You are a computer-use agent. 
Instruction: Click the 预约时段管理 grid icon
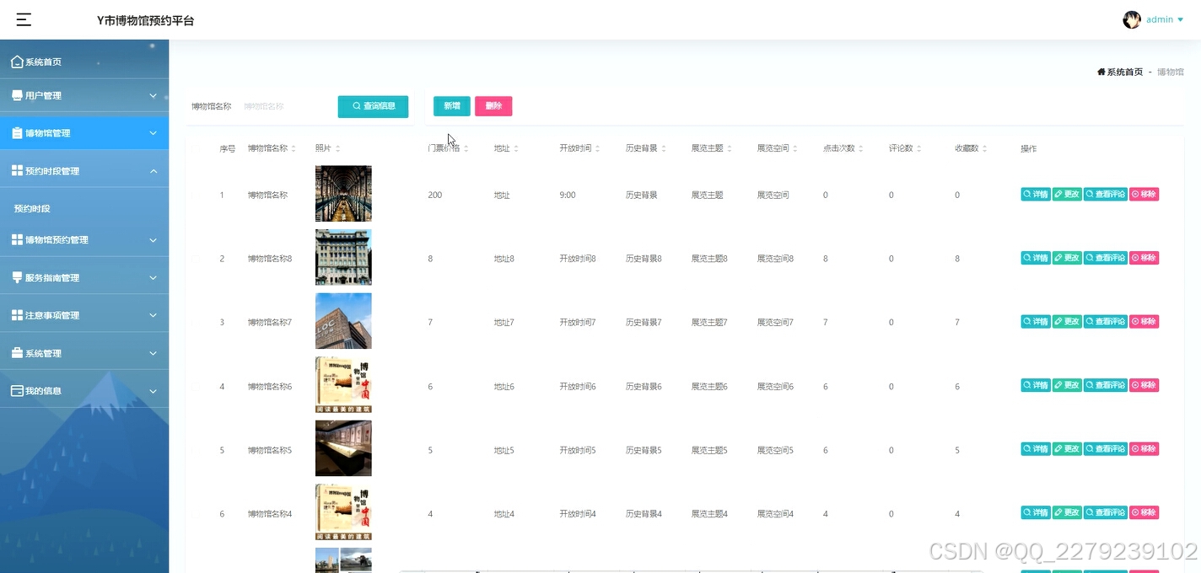[17, 170]
